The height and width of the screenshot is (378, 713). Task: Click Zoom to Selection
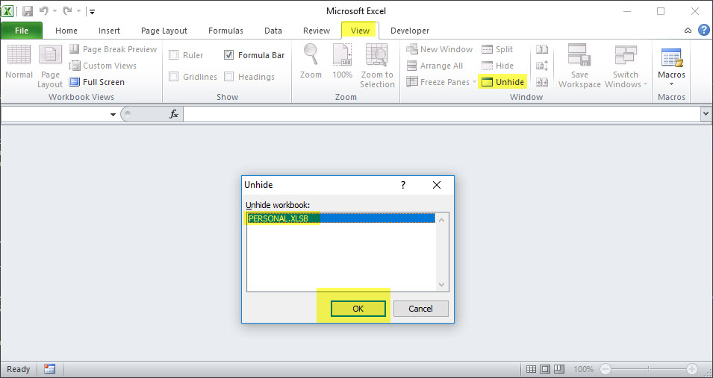[377, 66]
